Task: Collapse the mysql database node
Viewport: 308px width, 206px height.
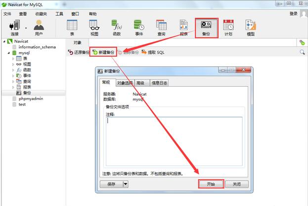Action: pos(8,53)
